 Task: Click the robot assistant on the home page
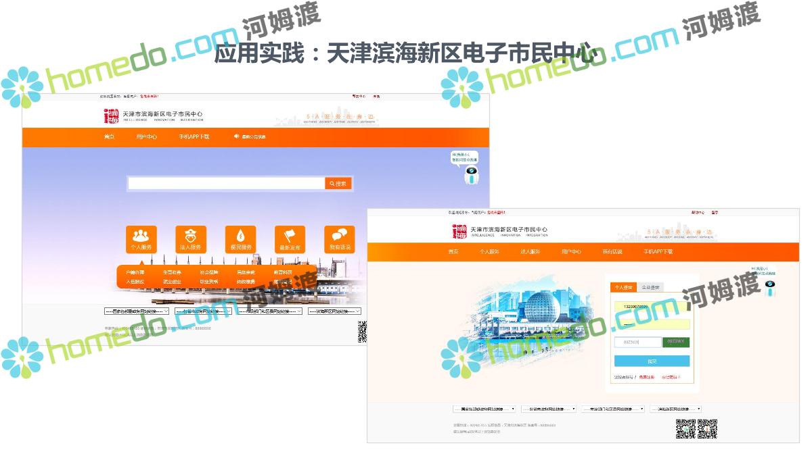470,175
